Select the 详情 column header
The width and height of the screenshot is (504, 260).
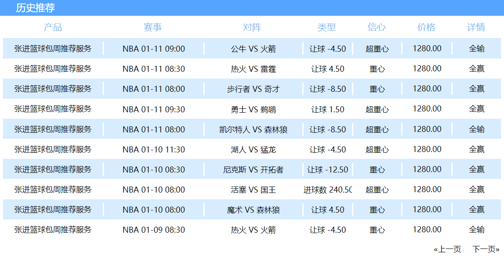pyautogui.click(x=476, y=27)
